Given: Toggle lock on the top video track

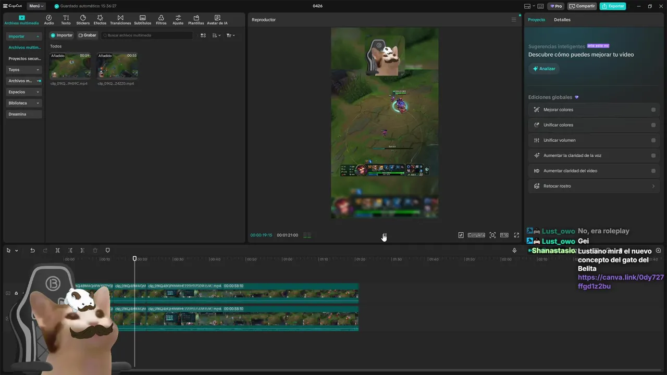Looking at the screenshot, I should tap(16, 293).
